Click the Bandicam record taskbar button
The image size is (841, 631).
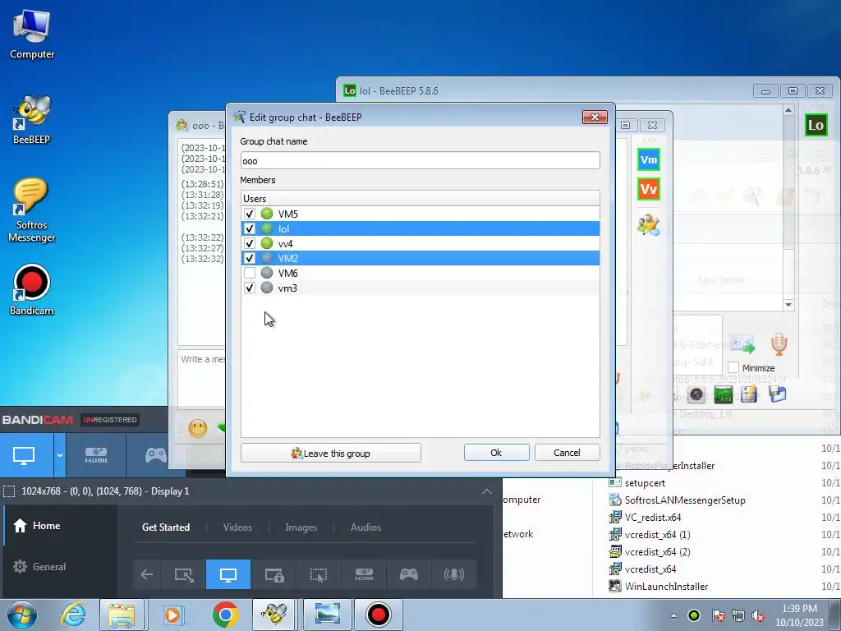click(x=379, y=615)
